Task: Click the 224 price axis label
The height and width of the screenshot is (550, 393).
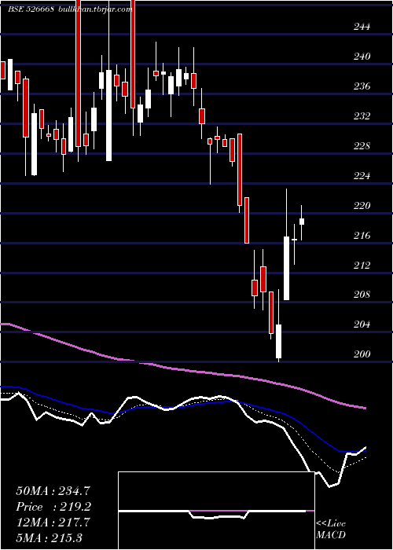Action: (360, 176)
